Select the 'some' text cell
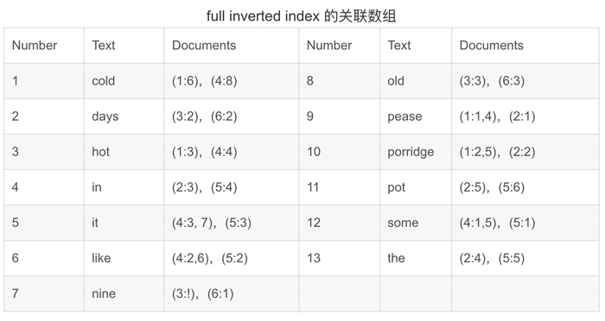605x321 pixels. click(x=416, y=223)
